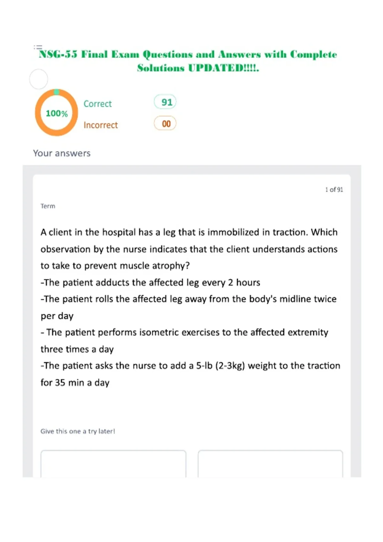
Task: Click the Give this one a try later text
Action: click(78, 431)
